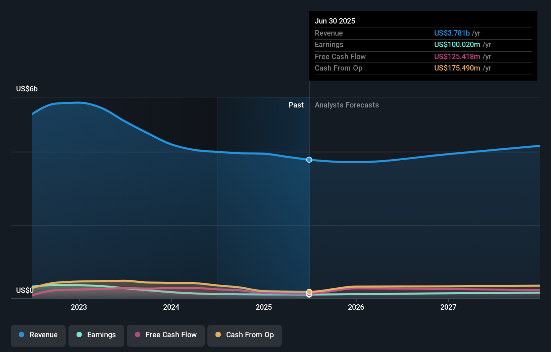Screen dimensions: 551x352
Task: Click the Cash From Op orange data point
Action: pyautogui.click(x=309, y=292)
